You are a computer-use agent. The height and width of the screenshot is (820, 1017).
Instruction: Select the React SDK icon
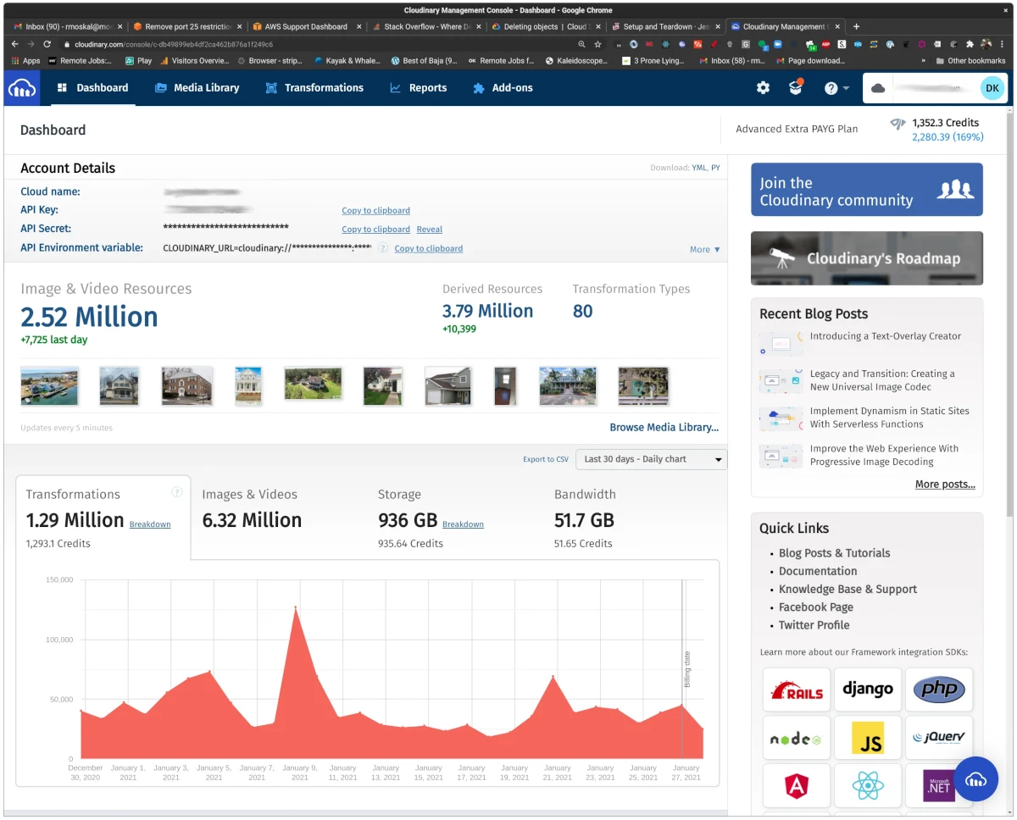[867, 785]
